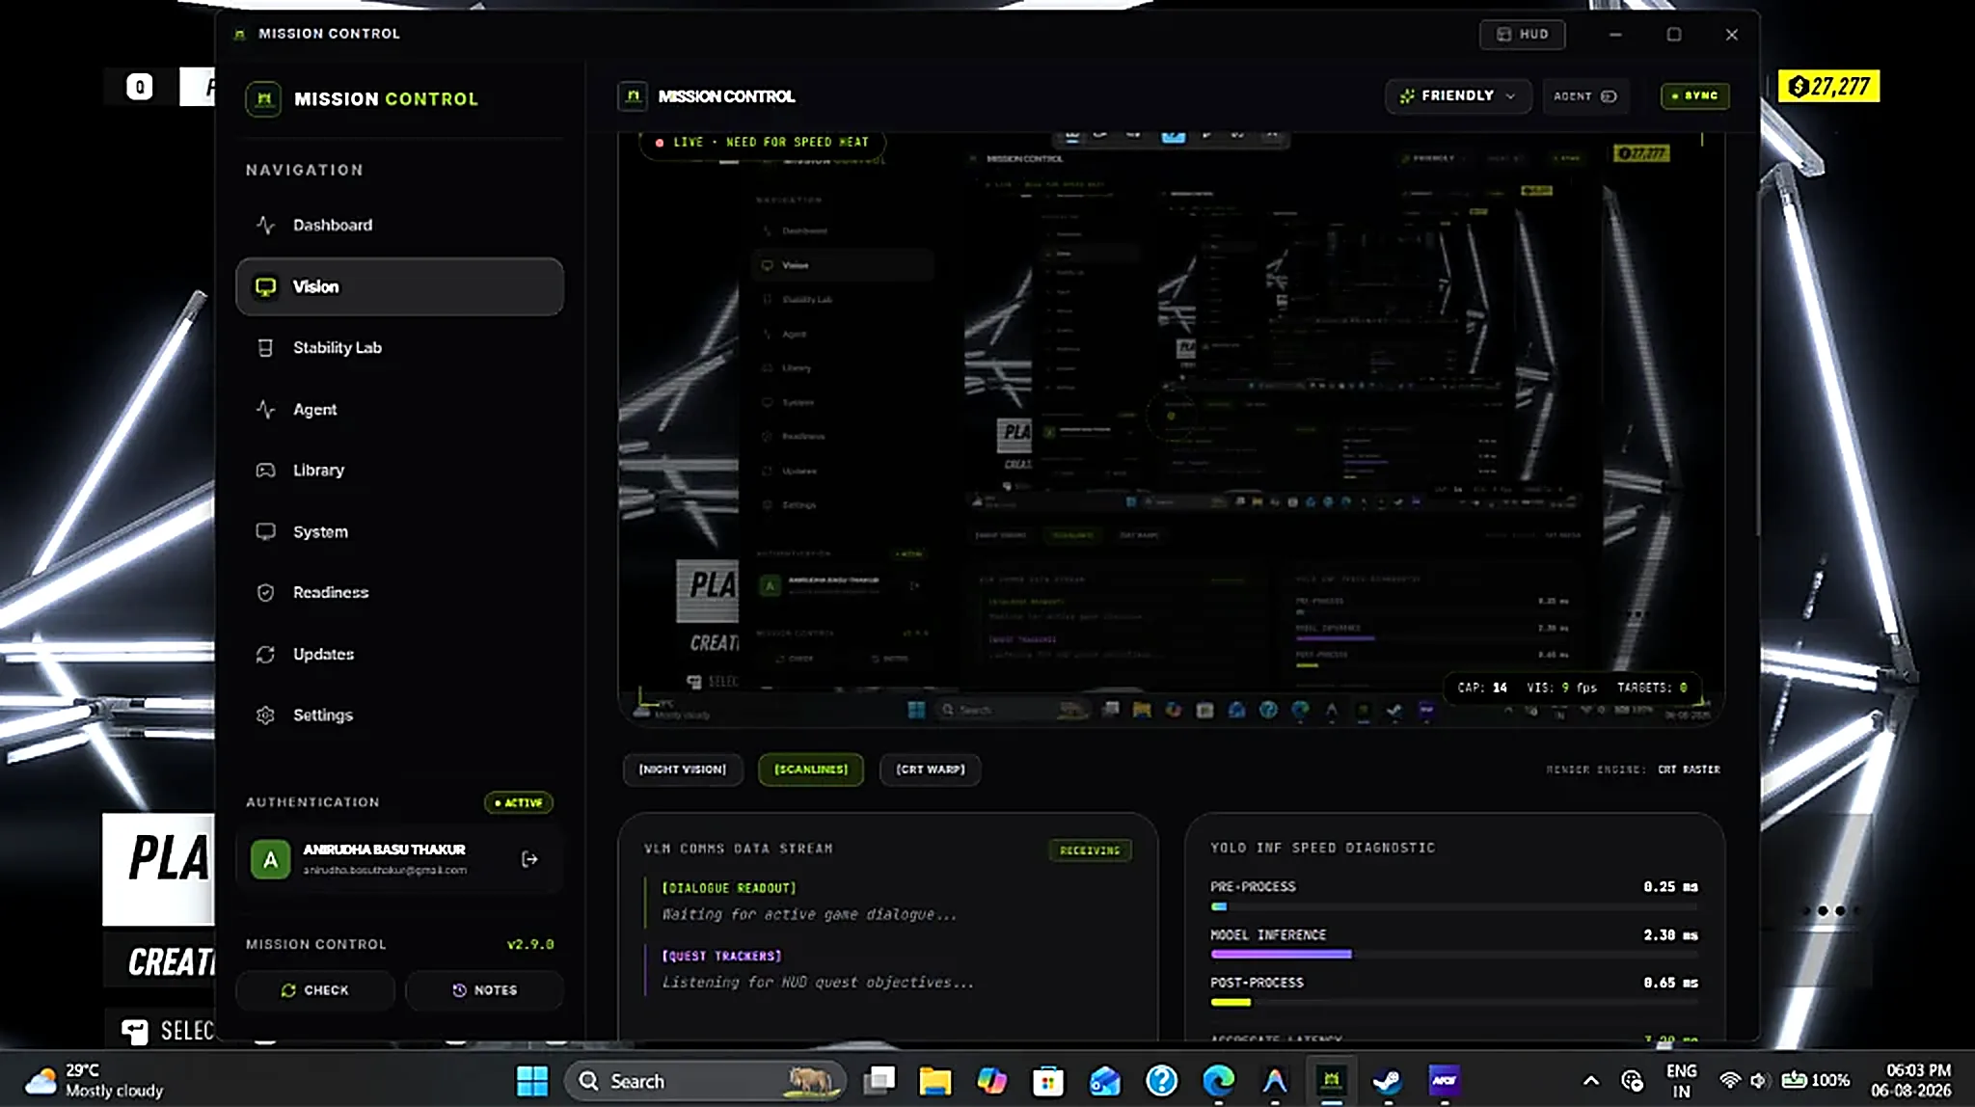Click the v2.9.0 version text
The image size is (1975, 1107).
point(530,944)
